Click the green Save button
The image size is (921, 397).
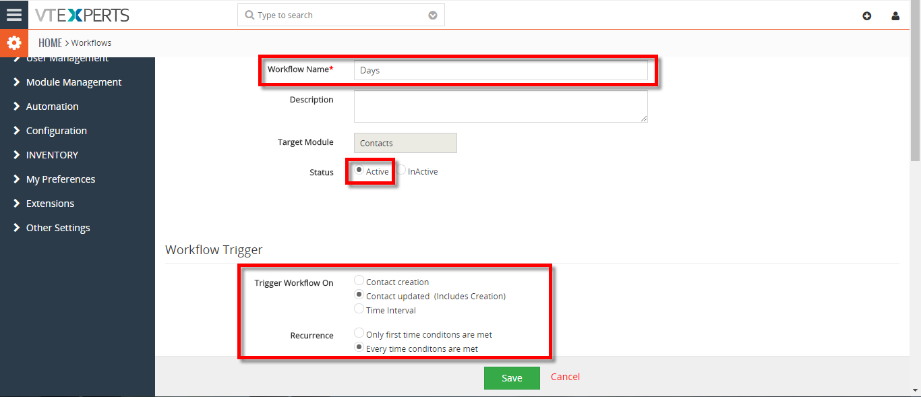pyautogui.click(x=512, y=378)
